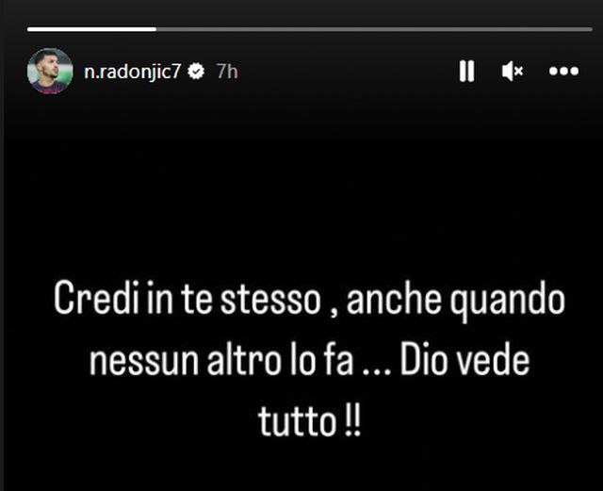
Task: Open n.radonjic7 profile picture
Action: [x=50, y=72]
